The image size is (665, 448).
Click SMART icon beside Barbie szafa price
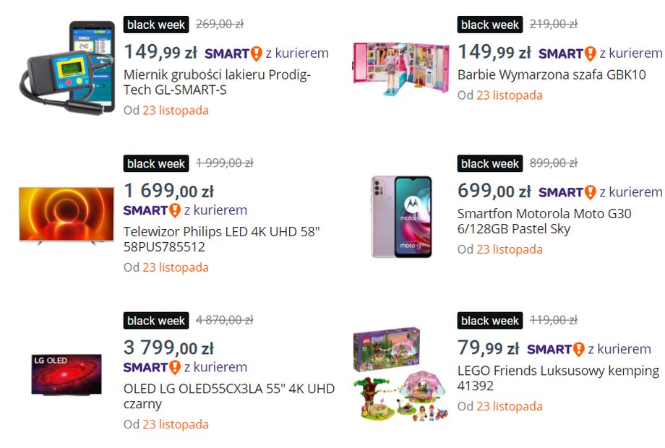point(567,53)
